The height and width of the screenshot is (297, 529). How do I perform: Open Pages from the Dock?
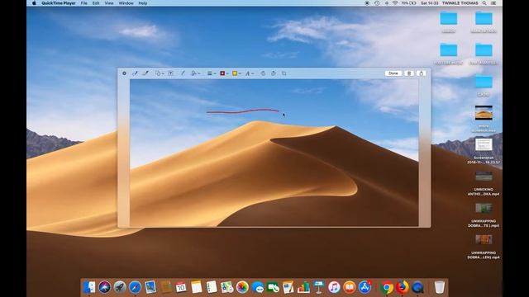pos(288,287)
